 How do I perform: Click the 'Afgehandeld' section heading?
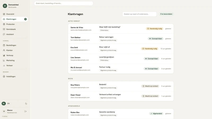click(x=74, y=106)
